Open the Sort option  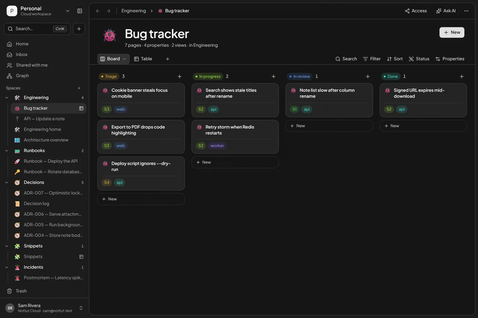coord(395,59)
